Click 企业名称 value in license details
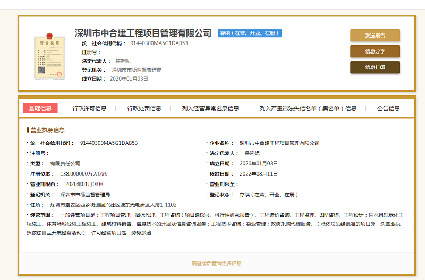This screenshot has height=280, width=425. pyautogui.click(x=279, y=143)
